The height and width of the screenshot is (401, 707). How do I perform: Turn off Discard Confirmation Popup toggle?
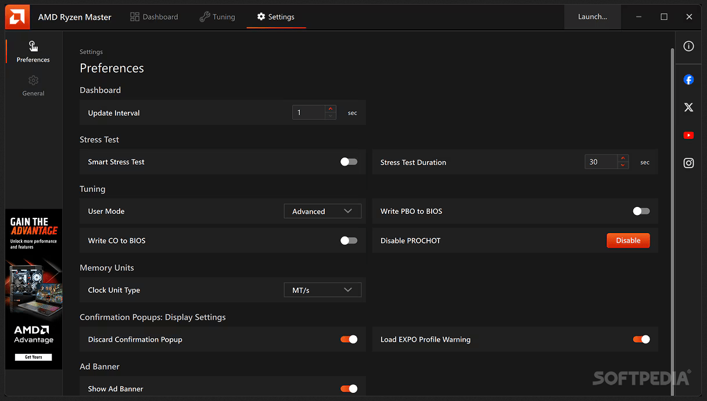pyautogui.click(x=349, y=339)
